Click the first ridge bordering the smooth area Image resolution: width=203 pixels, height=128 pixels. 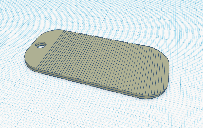pos(50,49)
